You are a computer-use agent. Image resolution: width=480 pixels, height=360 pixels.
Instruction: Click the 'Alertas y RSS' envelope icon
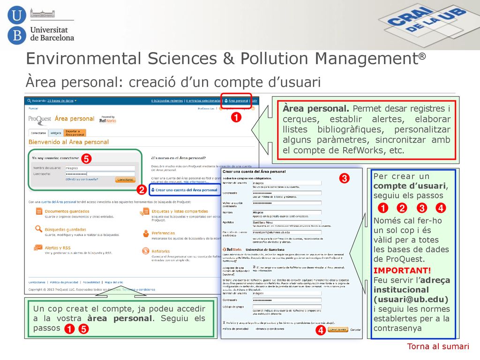point(38,247)
